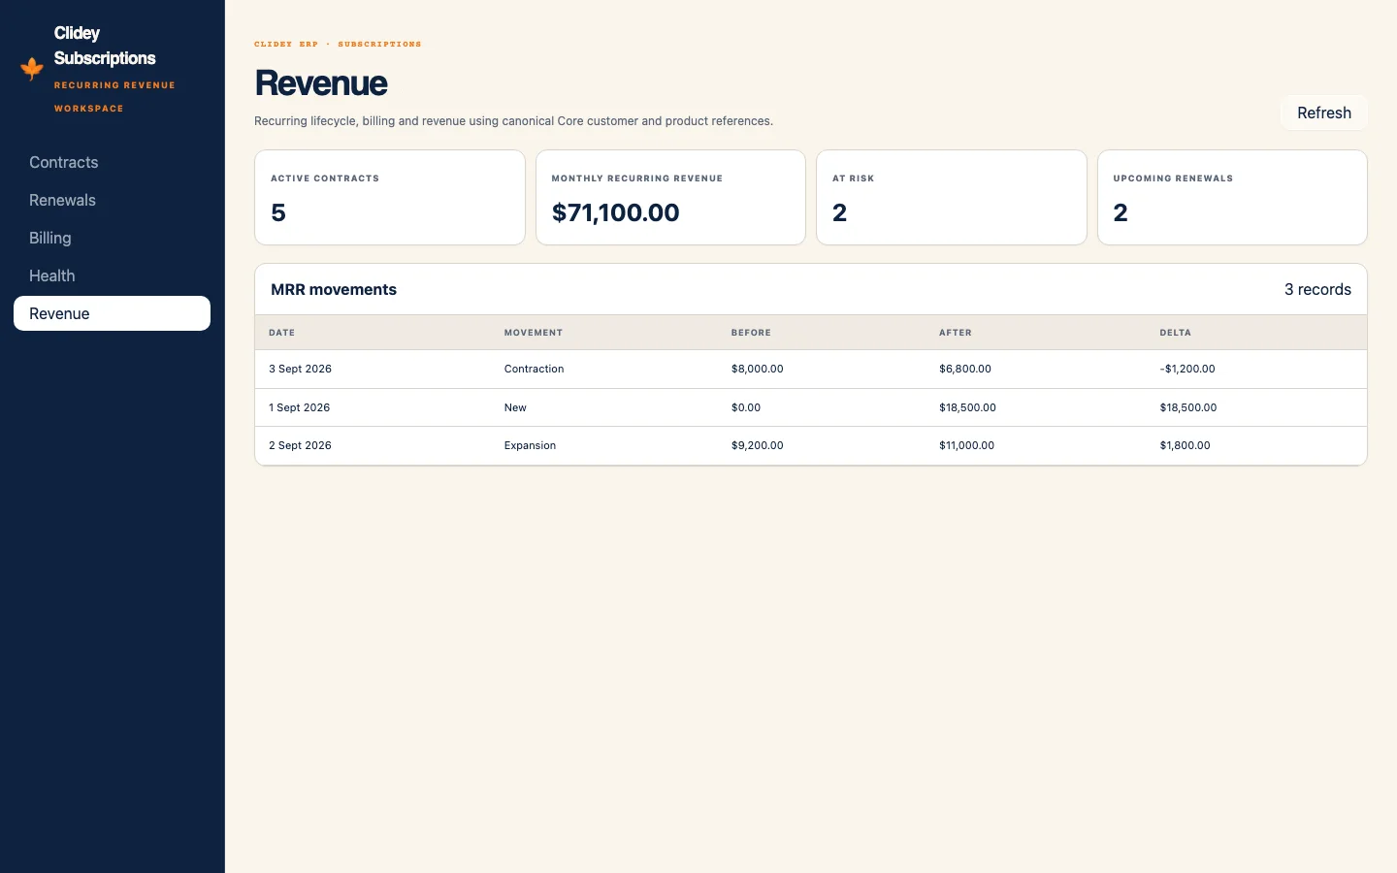
Task: Click the $11,000.00 after value
Action: [x=966, y=445]
